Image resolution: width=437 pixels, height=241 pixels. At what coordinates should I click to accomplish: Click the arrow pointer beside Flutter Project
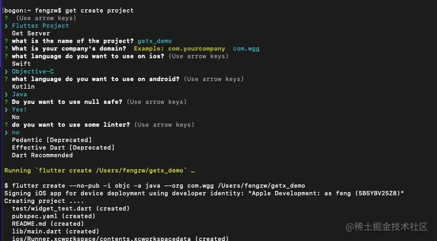point(6,26)
